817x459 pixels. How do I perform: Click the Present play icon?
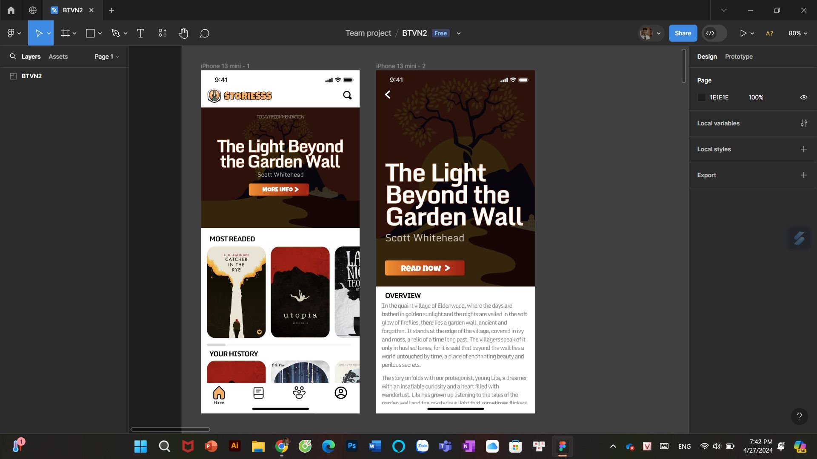pos(743,33)
